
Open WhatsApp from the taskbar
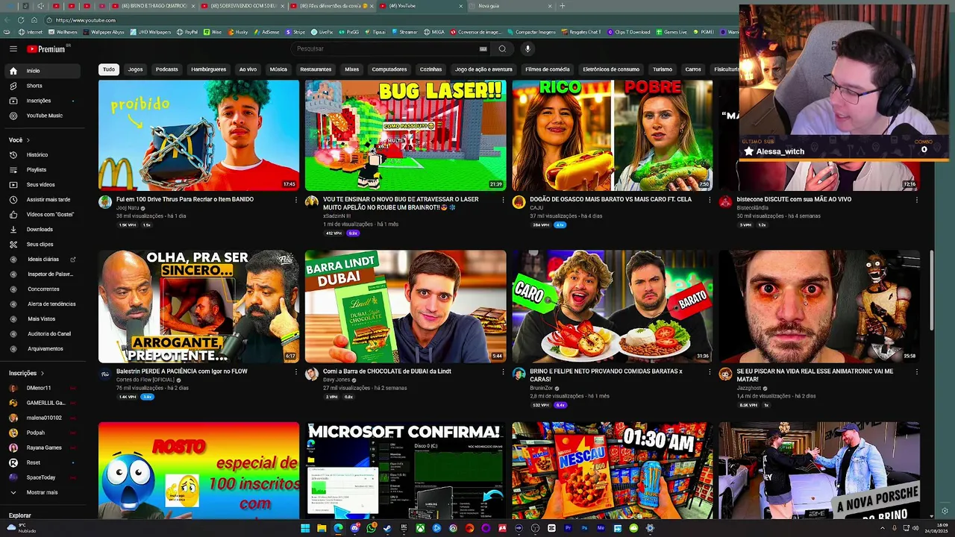371,528
